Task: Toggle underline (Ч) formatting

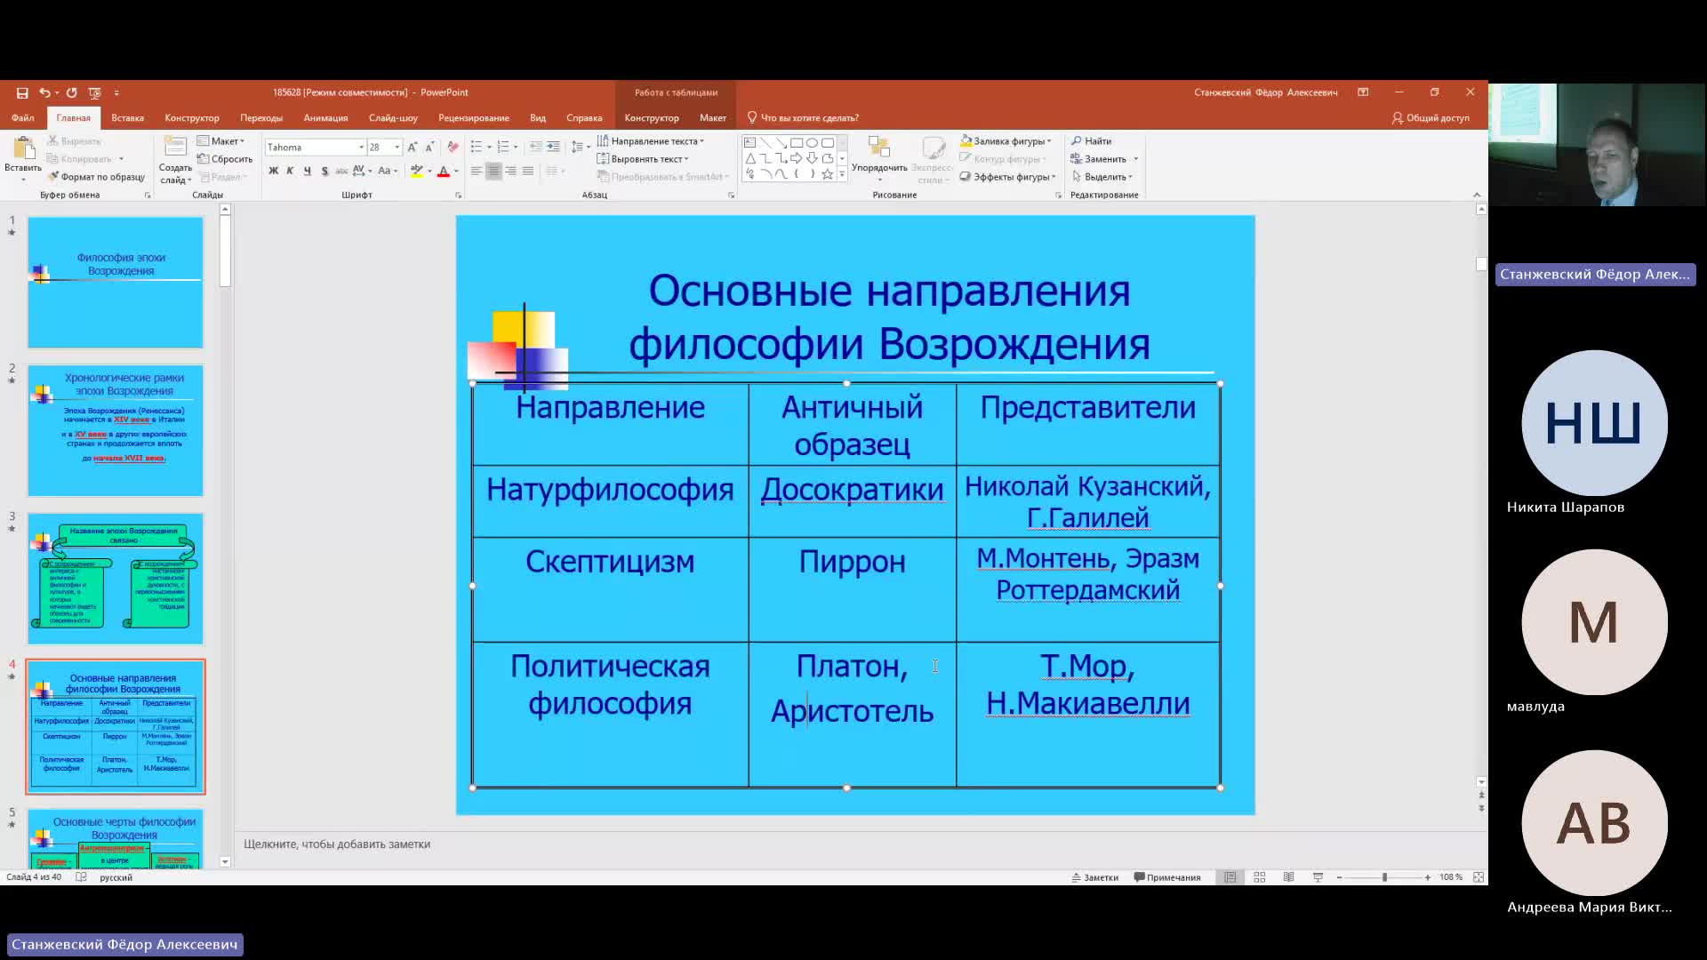Action: [308, 171]
